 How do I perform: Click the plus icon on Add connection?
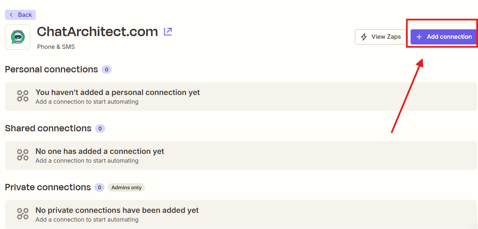pos(419,37)
